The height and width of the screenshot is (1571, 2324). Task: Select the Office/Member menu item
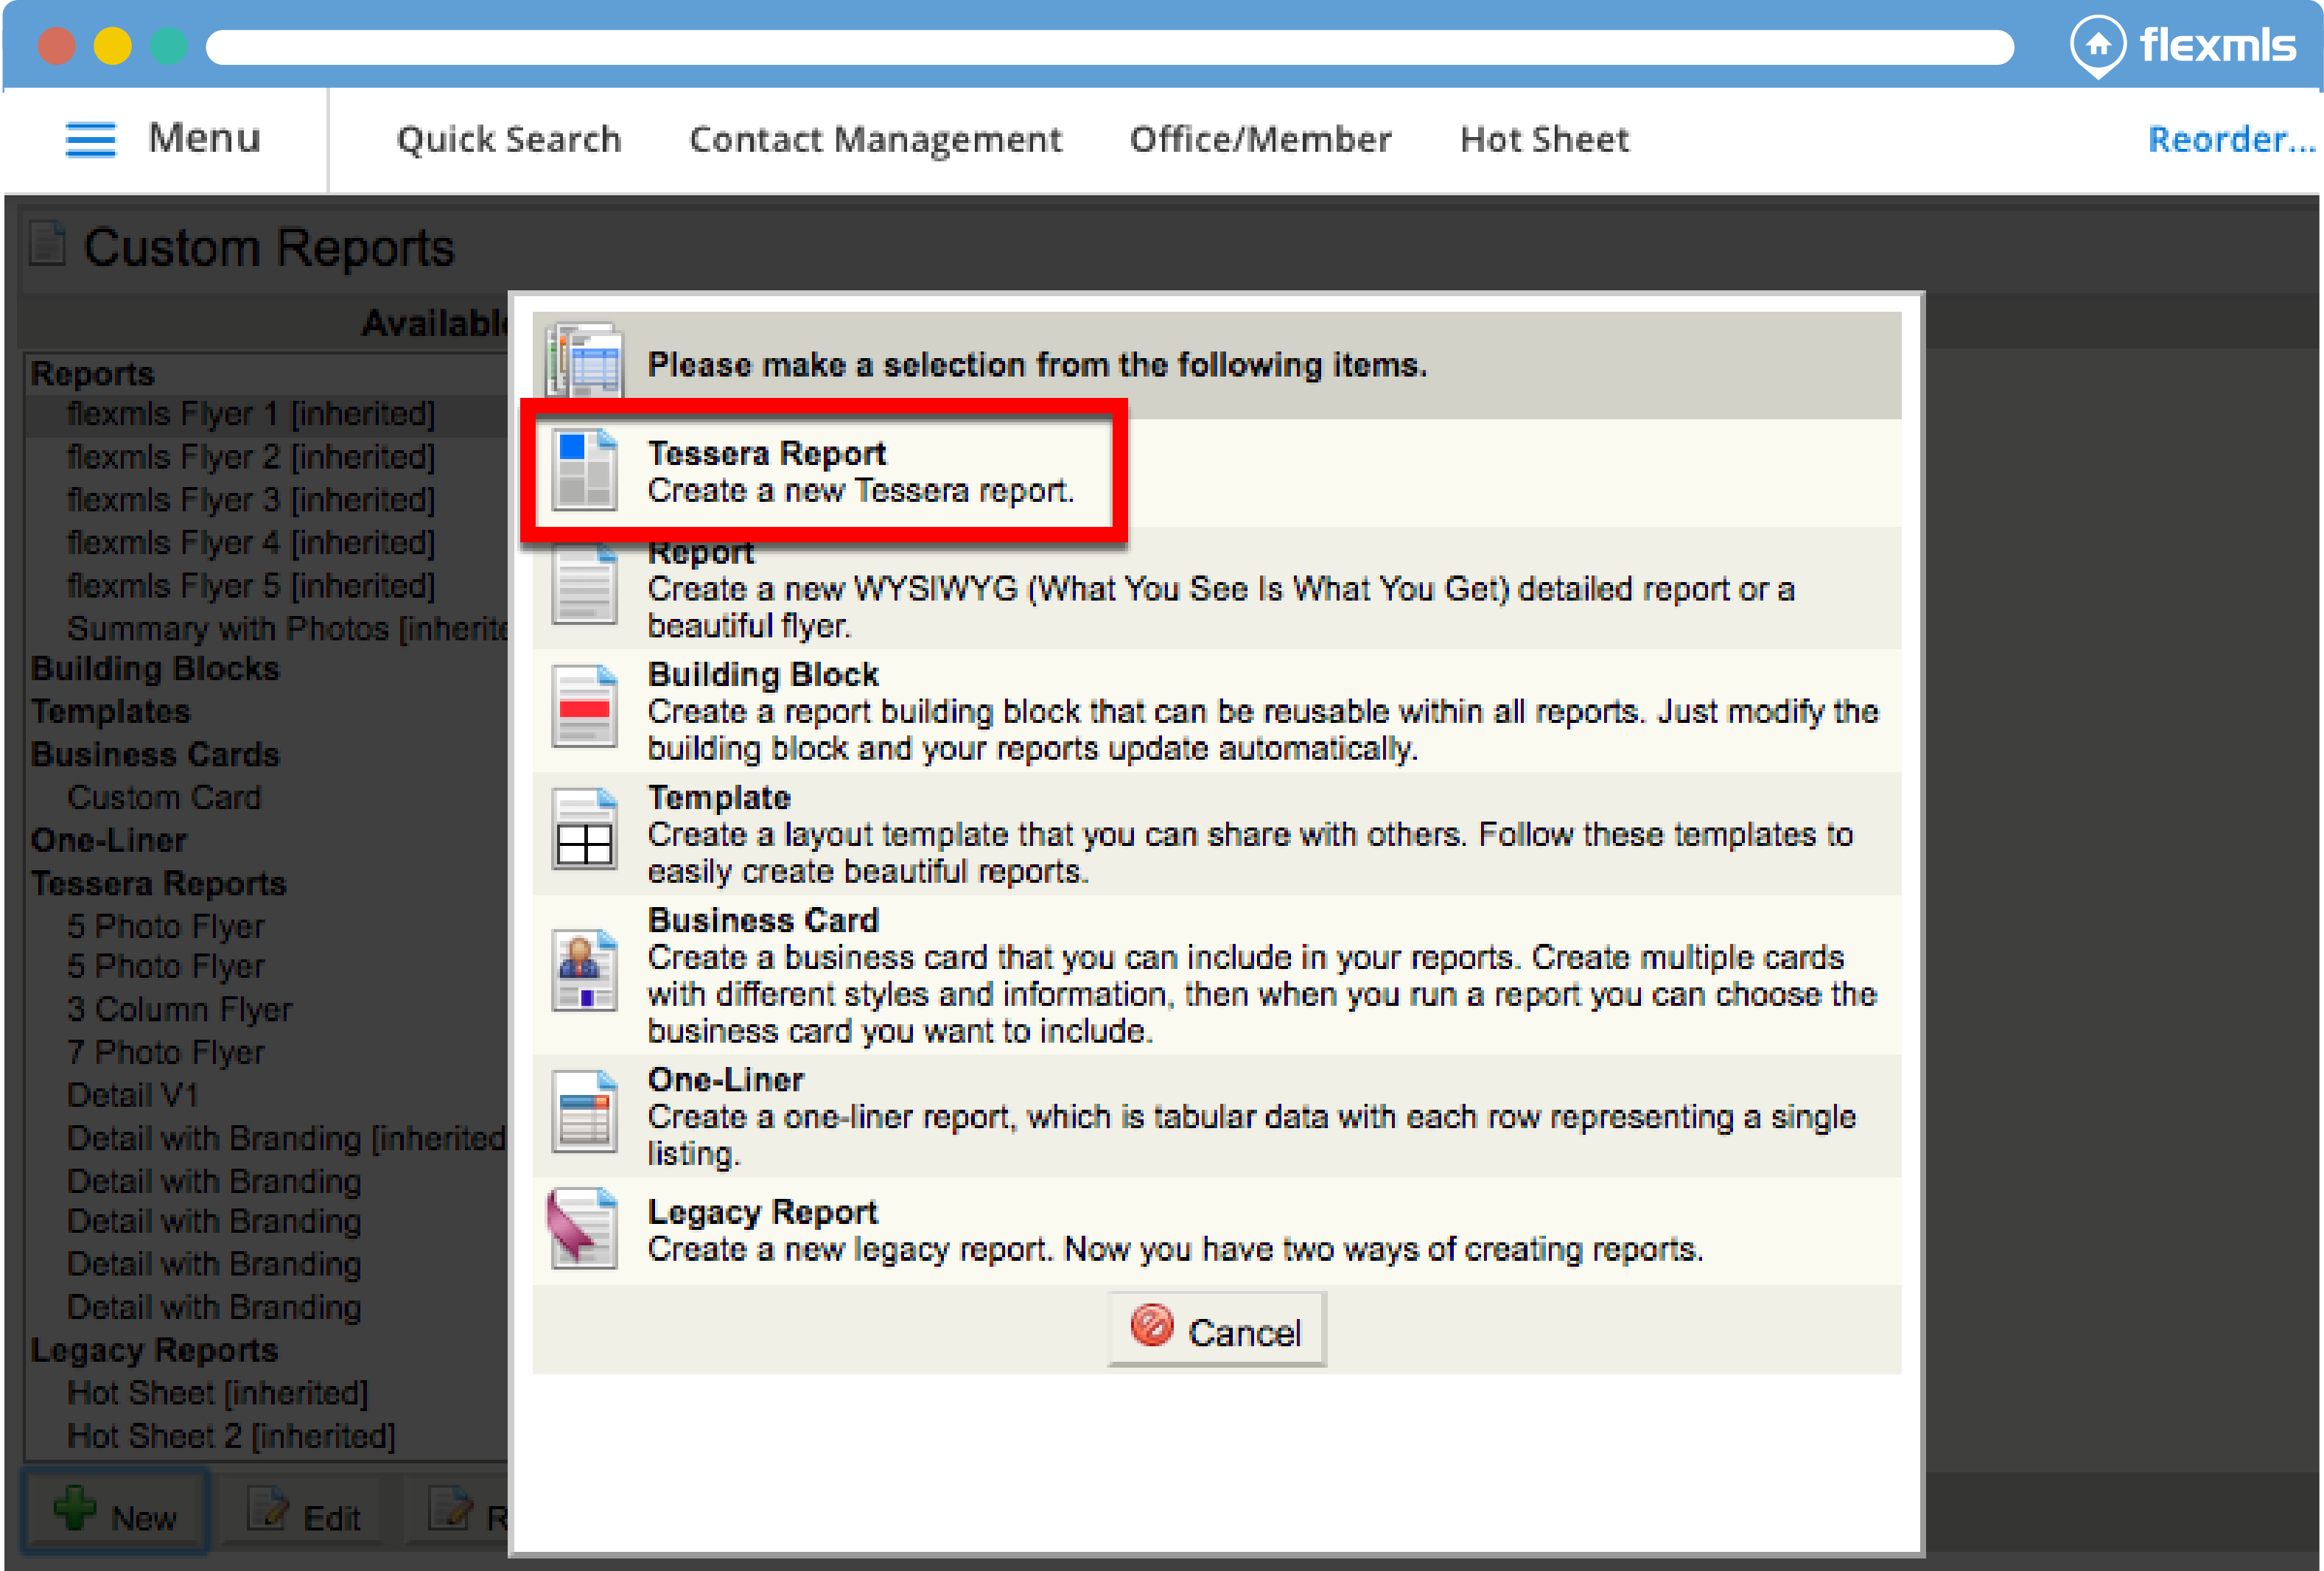point(1260,139)
